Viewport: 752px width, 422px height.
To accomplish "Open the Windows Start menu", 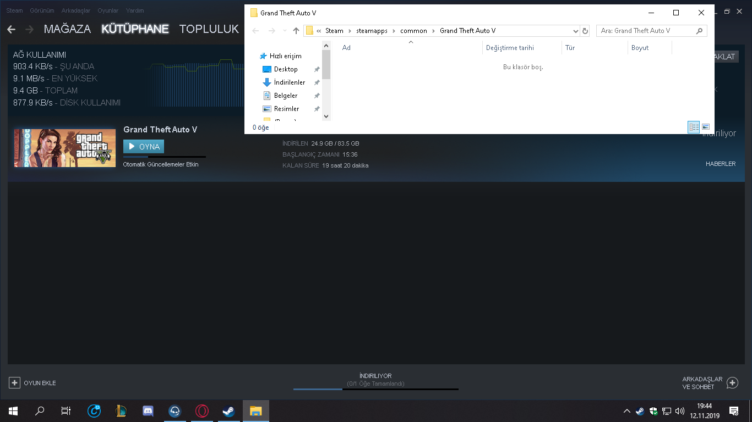I will 13,410.
